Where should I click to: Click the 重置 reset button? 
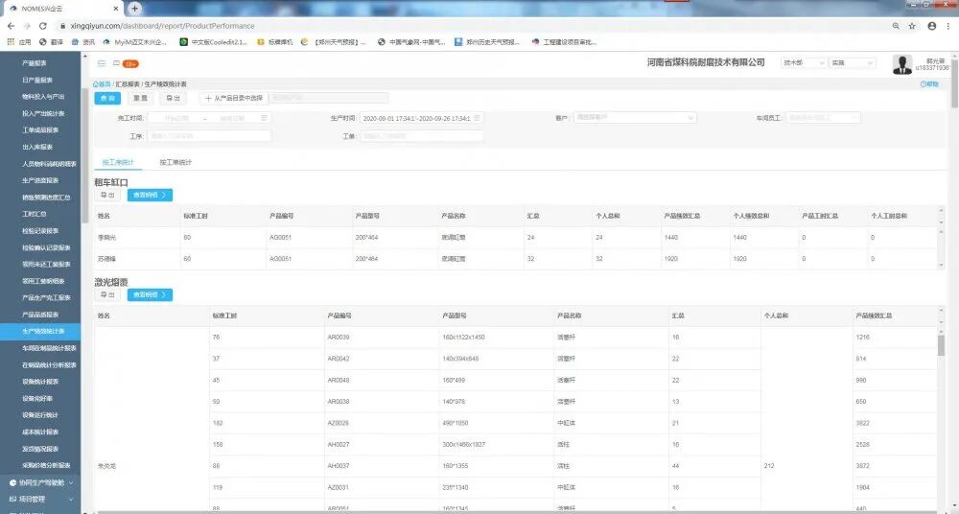click(x=140, y=98)
